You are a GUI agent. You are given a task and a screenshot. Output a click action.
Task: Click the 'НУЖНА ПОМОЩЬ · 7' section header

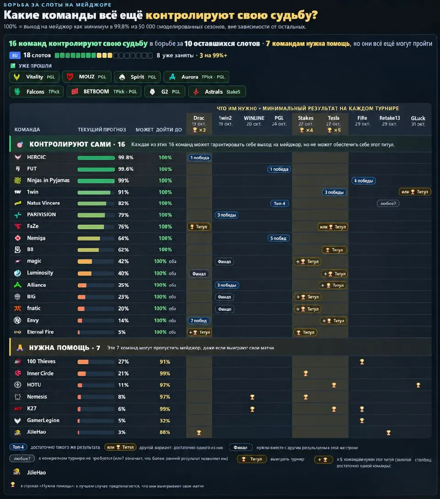pos(65,348)
